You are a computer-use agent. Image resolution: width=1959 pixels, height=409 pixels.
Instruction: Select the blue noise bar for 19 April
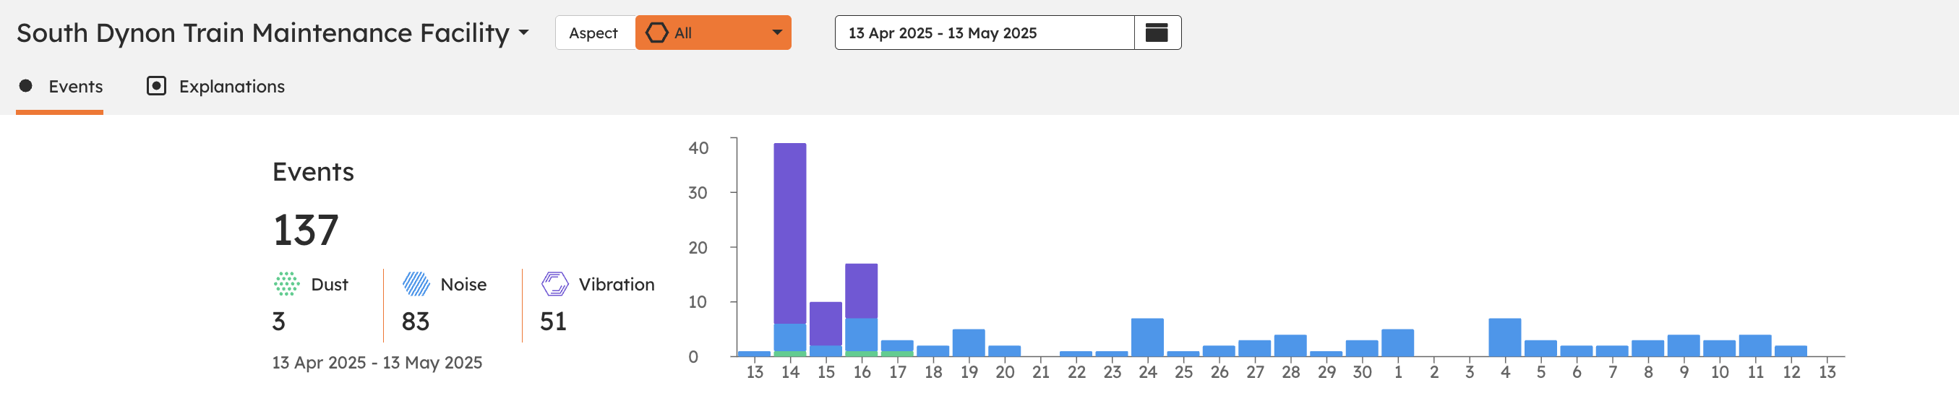tap(968, 343)
